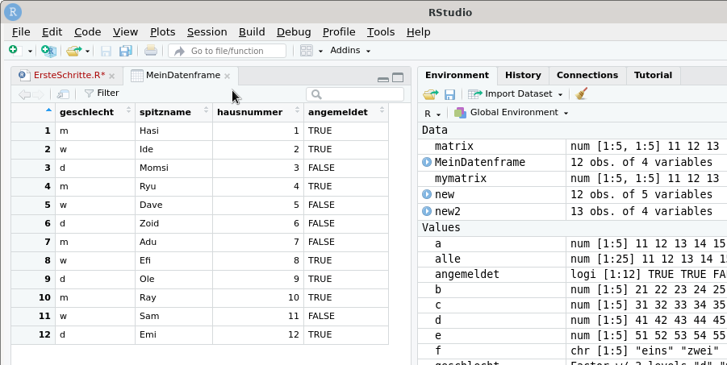Viewport: 727px width, 365px height.
Task: Click the Save All documents icon
Action: pos(125,51)
